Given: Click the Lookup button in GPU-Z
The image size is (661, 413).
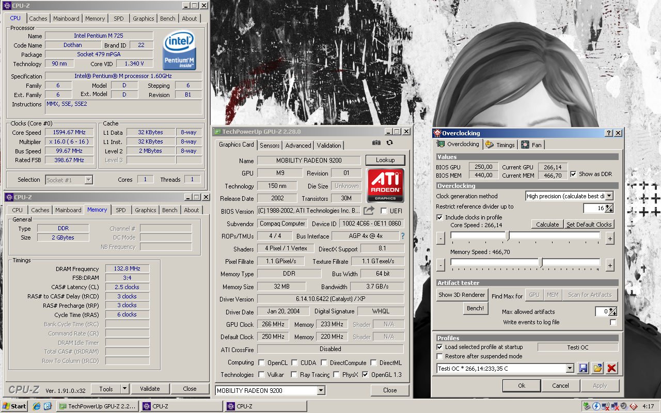Looking at the screenshot, I should point(385,160).
